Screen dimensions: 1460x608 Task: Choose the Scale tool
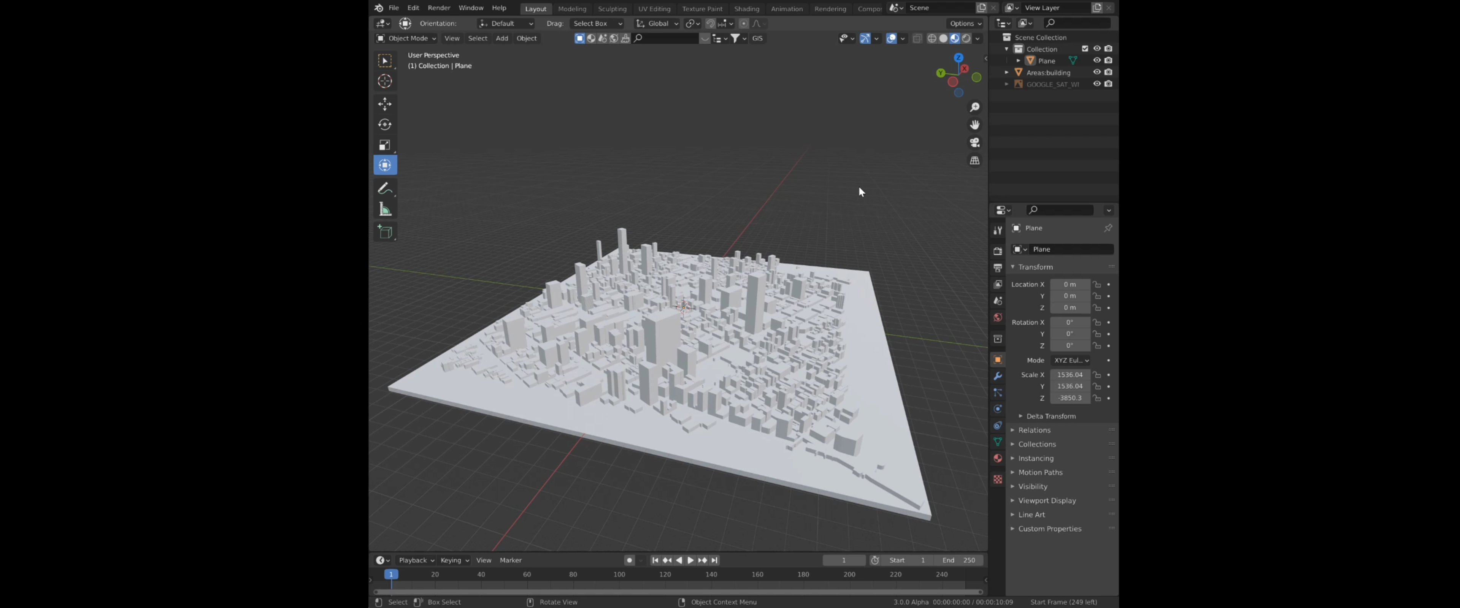(385, 145)
